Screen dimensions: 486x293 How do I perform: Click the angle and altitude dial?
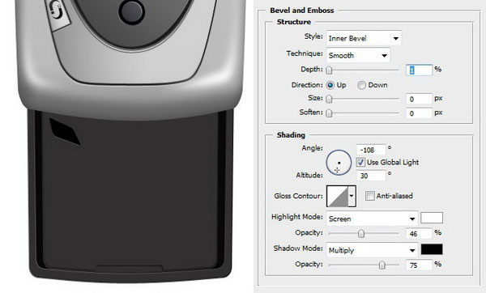coord(339,163)
